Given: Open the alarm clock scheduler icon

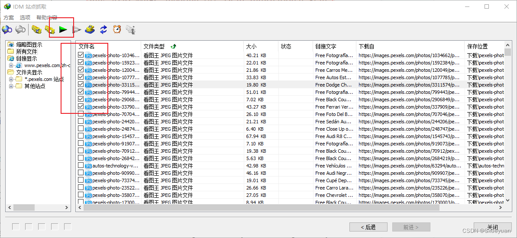Looking at the screenshot, I should pos(117,30).
